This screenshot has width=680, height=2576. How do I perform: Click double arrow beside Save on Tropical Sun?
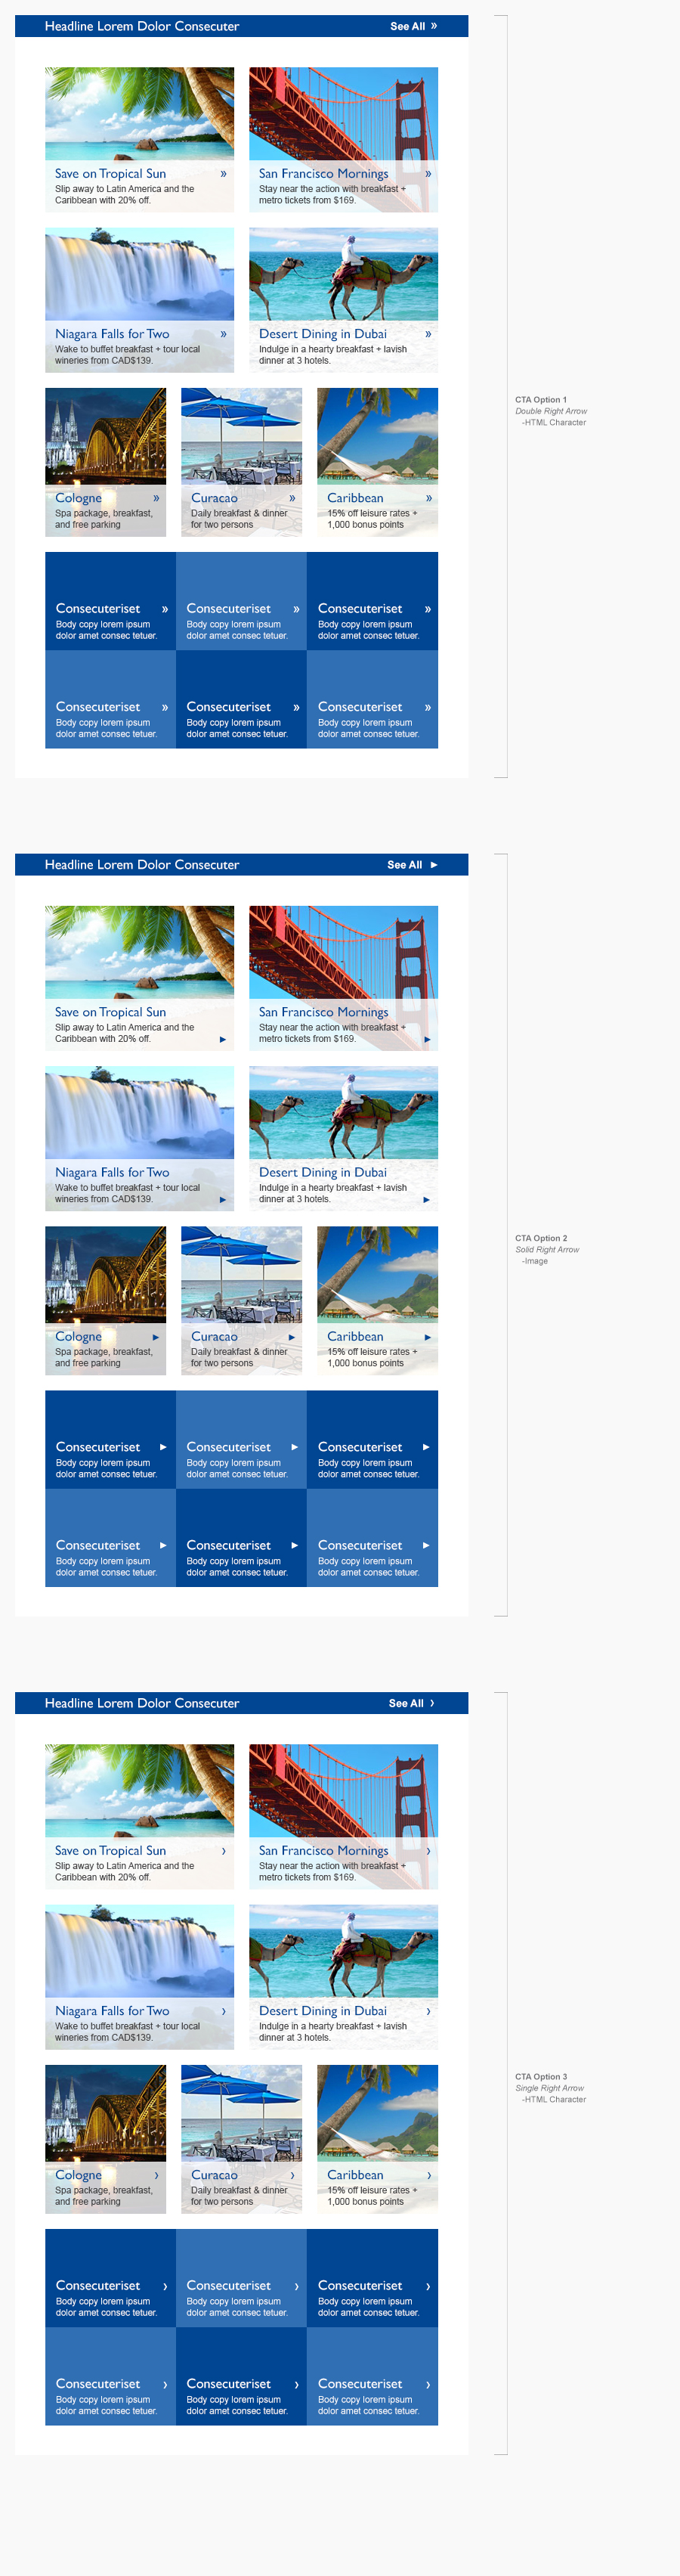click(223, 174)
